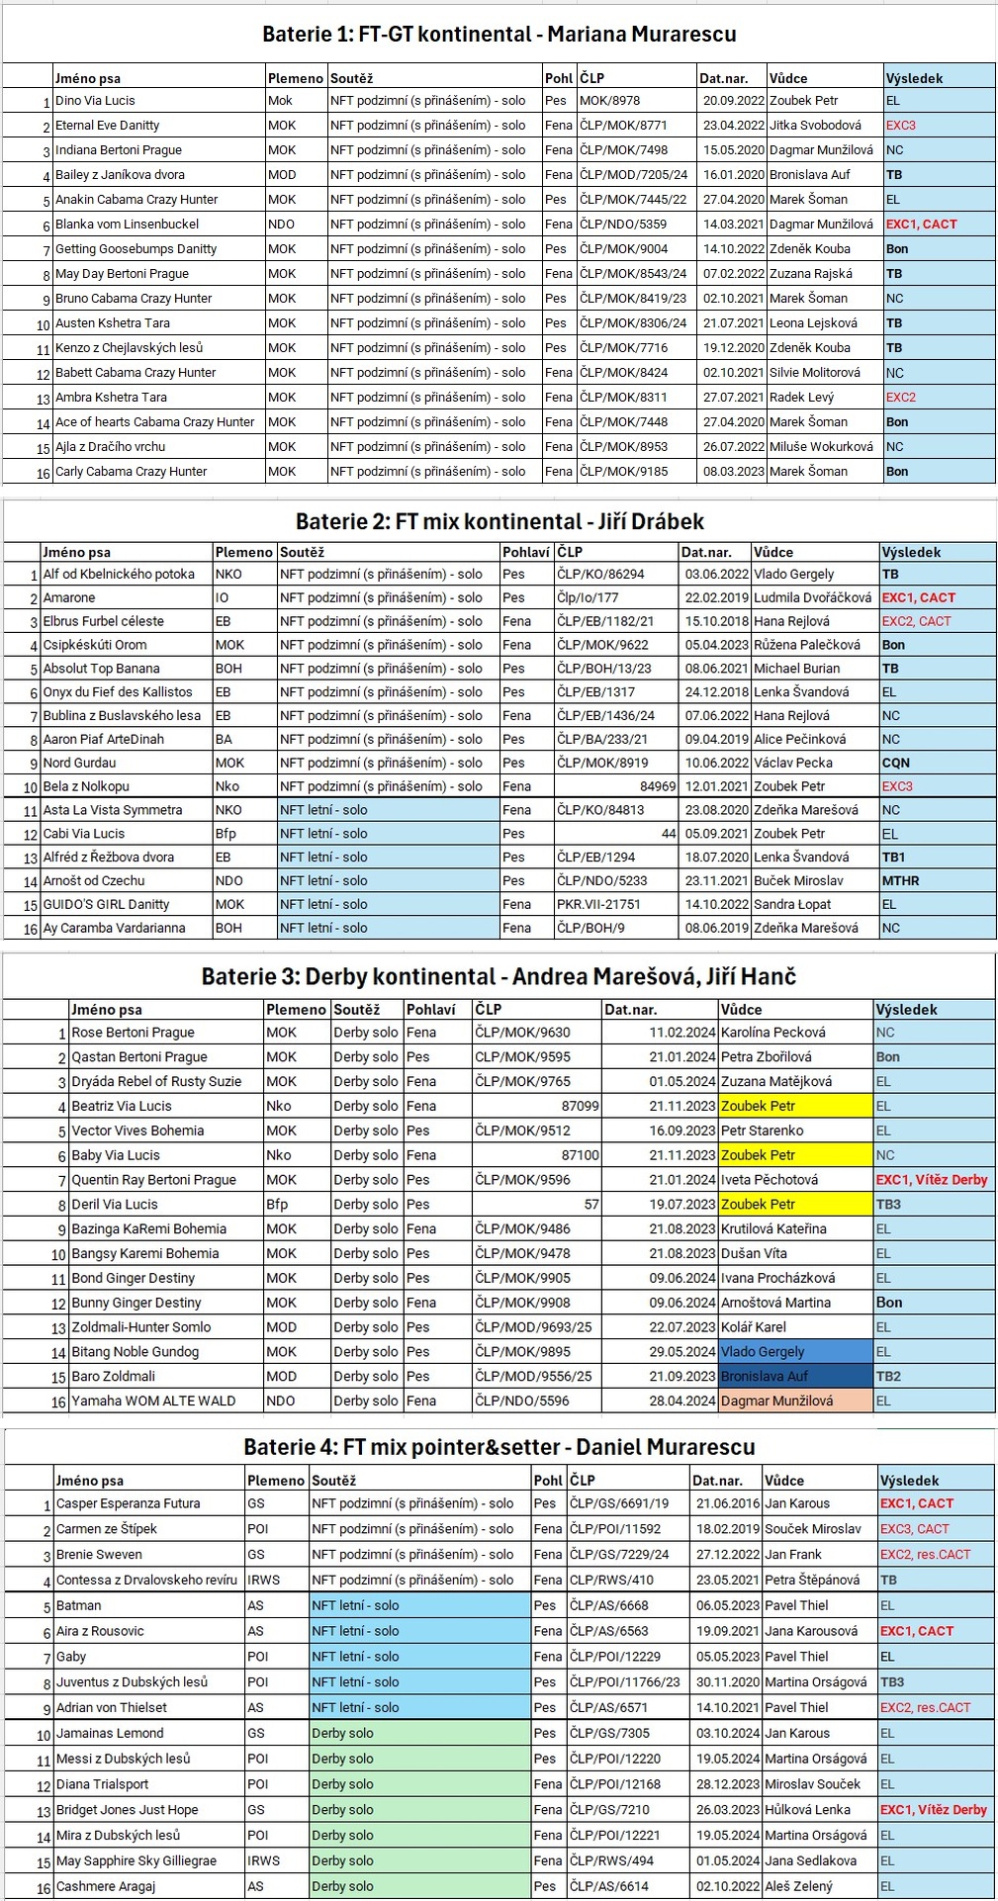The height and width of the screenshot is (1901, 998).
Task: Click the 'Austen Kshetra Tara' cell
Action: coord(158,323)
